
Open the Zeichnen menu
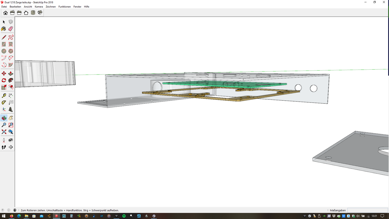pyautogui.click(x=51, y=6)
